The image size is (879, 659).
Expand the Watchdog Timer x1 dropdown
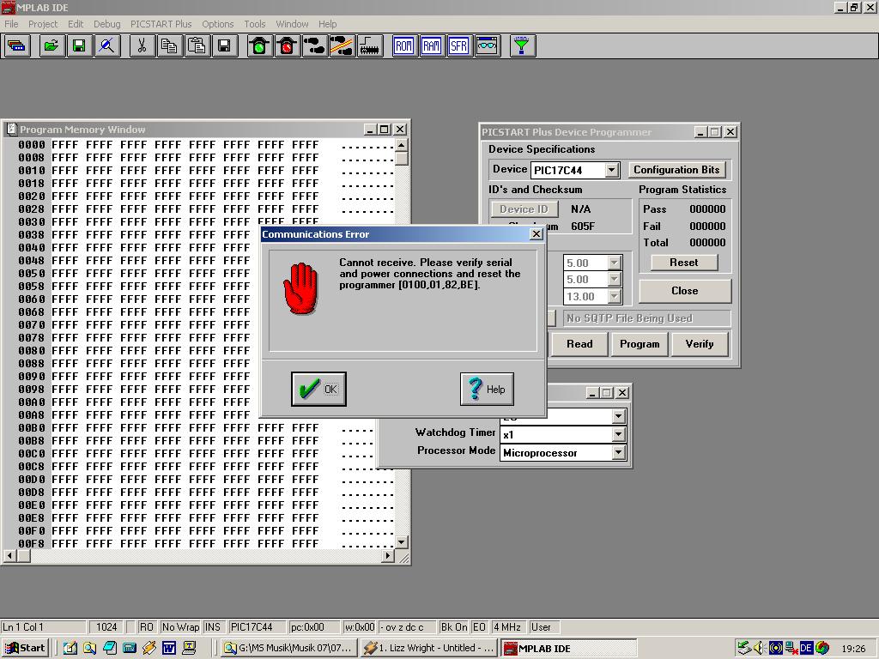618,434
